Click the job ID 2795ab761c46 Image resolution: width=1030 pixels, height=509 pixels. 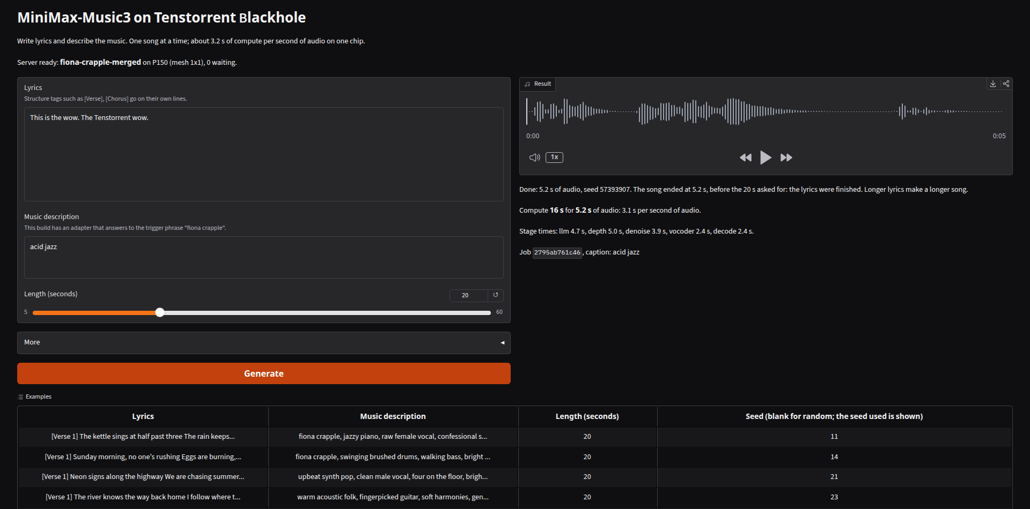(x=557, y=252)
